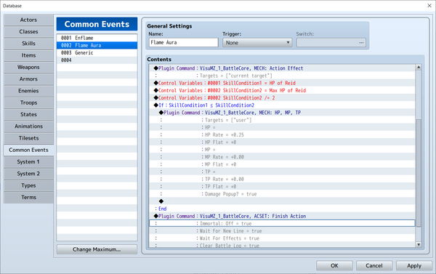Open the Trigger dropdown set to None

[x=257, y=43]
